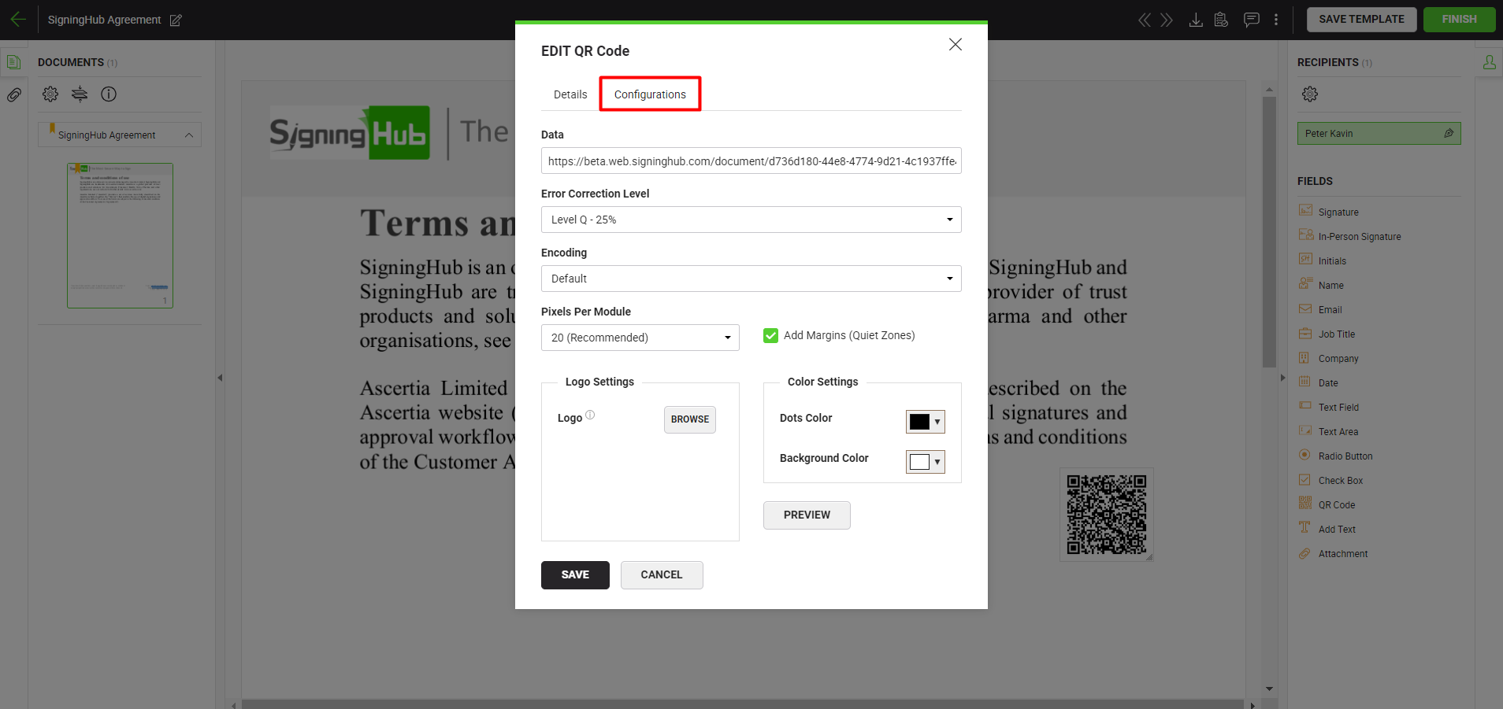Open the Dots Color picker
Screen dimensions: 1503x709
pyautogui.click(x=925, y=422)
